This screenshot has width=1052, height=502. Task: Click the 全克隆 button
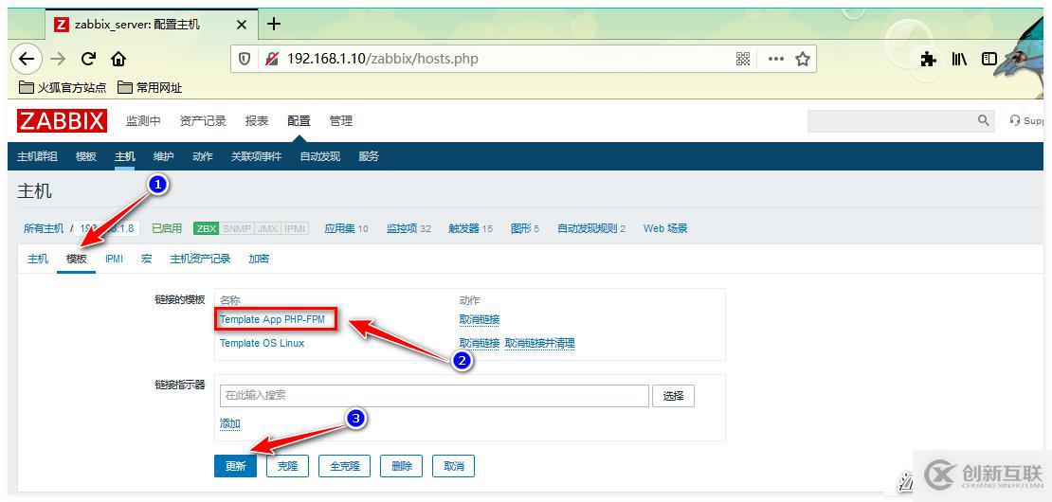tap(344, 466)
